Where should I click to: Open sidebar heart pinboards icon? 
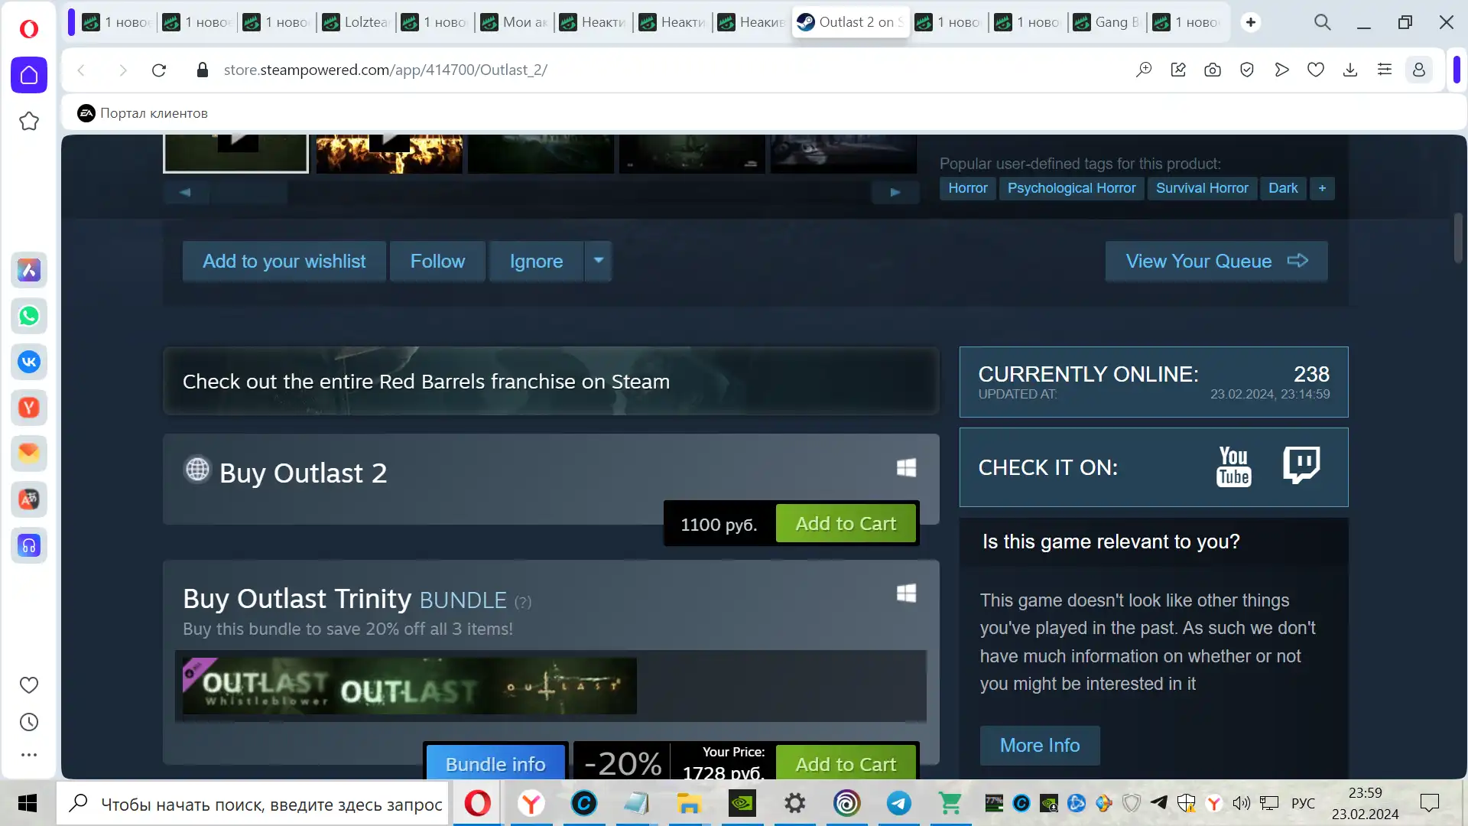[29, 685]
